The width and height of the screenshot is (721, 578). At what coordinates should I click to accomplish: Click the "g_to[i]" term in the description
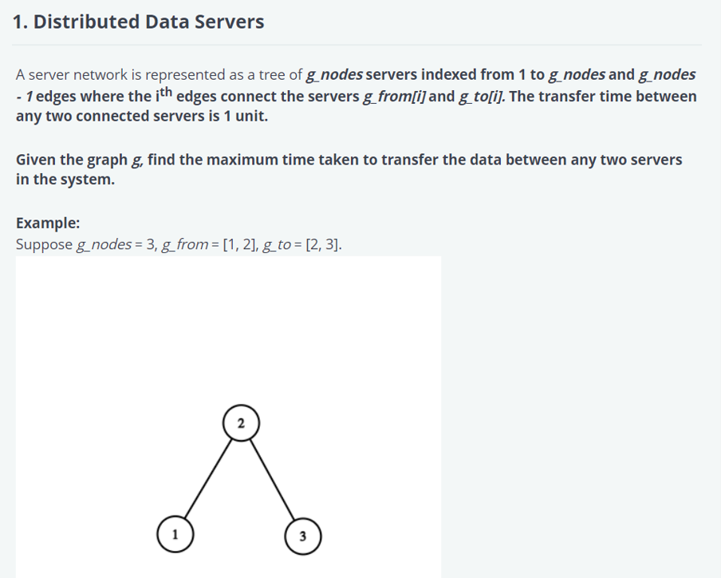[x=478, y=97]
